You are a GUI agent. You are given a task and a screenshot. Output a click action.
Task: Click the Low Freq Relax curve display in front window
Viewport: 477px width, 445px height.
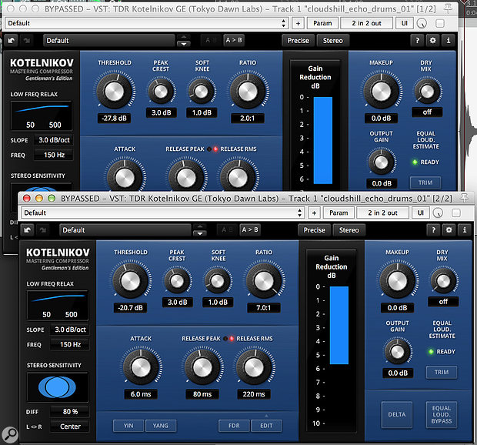pos(58,305)
